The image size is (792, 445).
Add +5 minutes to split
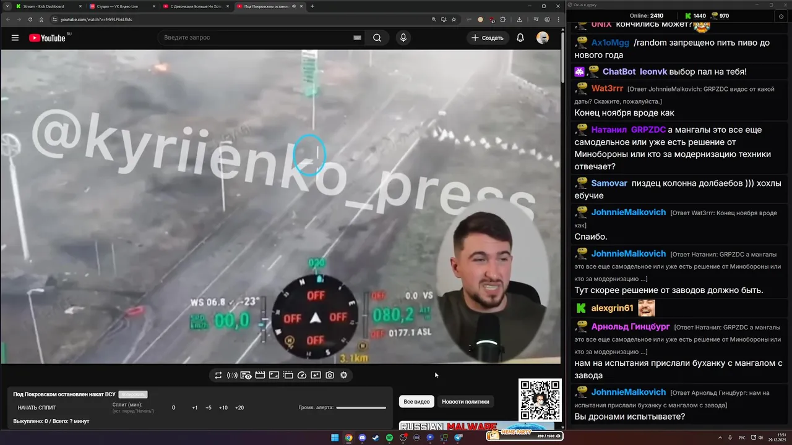[209, 408]
